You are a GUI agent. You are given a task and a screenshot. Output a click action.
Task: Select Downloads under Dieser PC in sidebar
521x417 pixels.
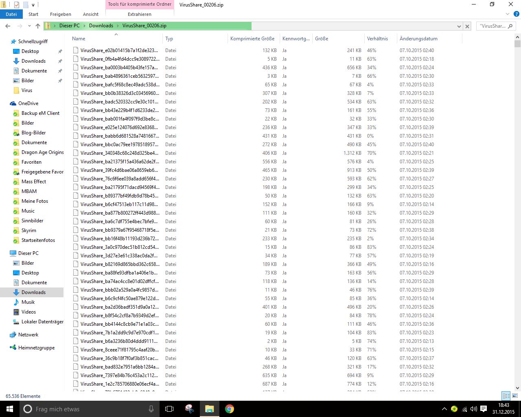32,292
